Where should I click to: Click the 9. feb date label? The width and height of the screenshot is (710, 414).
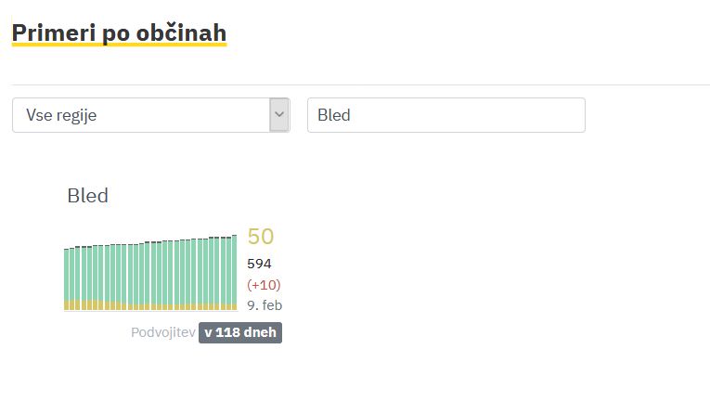click(x=265, y=304)
